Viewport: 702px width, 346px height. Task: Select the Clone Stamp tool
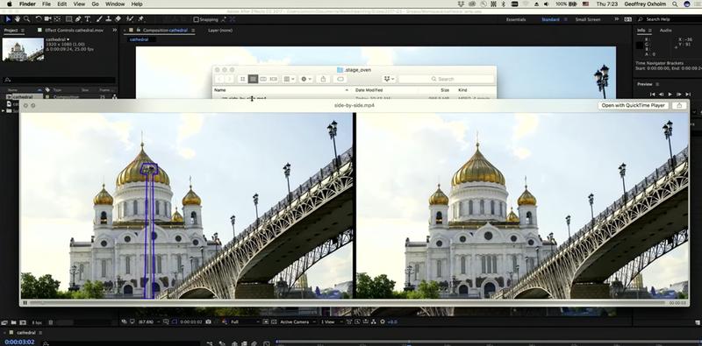(108, 19)
